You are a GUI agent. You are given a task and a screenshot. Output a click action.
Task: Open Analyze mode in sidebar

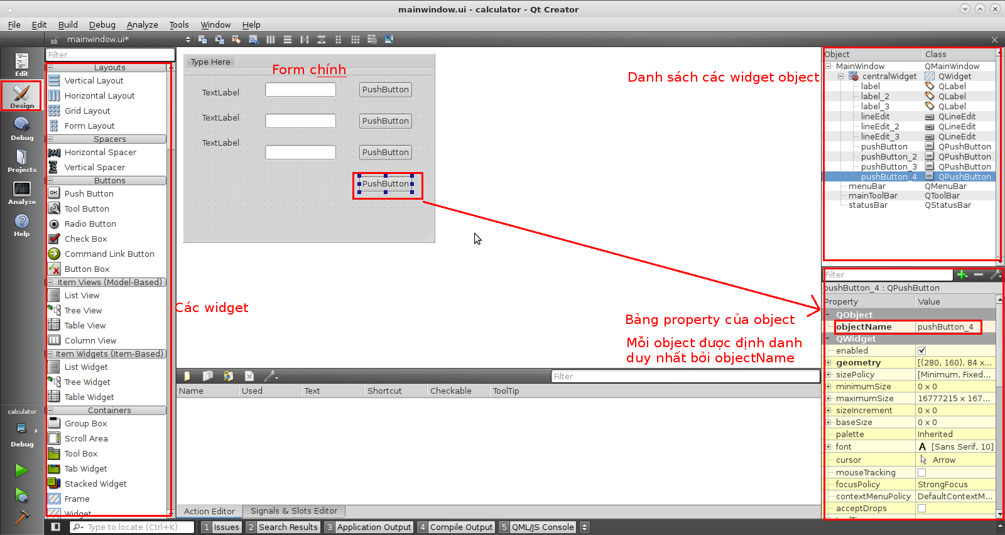[x=22, y=192]
